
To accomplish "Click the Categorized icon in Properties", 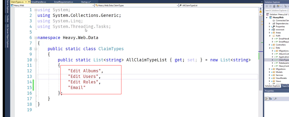I will click(x=267, y=99).
